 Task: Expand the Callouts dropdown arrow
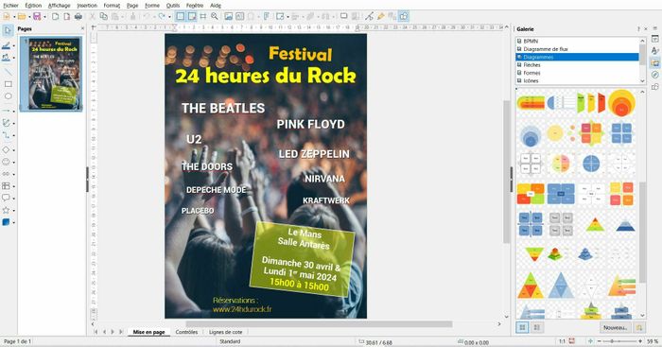[14, 198]
